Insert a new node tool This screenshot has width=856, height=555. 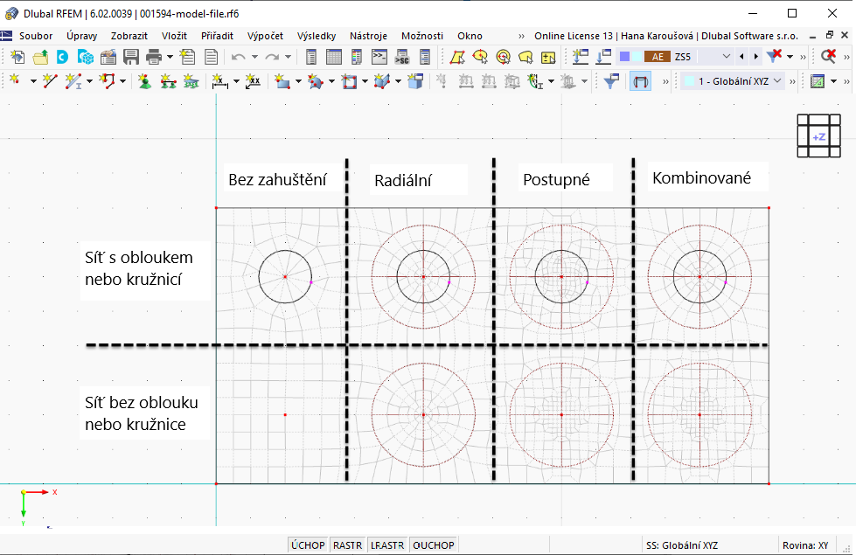tap(15, 81)
